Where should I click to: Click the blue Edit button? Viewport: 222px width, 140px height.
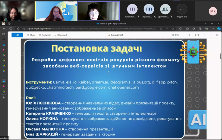(17, 35)
